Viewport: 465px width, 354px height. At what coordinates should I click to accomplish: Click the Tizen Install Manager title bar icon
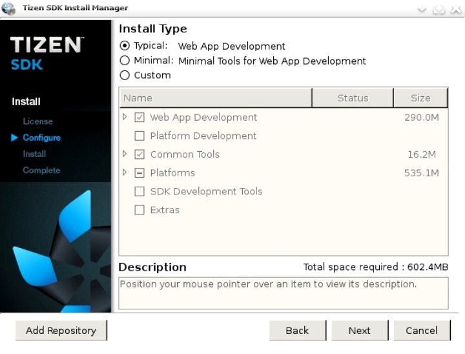tap(8, 8)
